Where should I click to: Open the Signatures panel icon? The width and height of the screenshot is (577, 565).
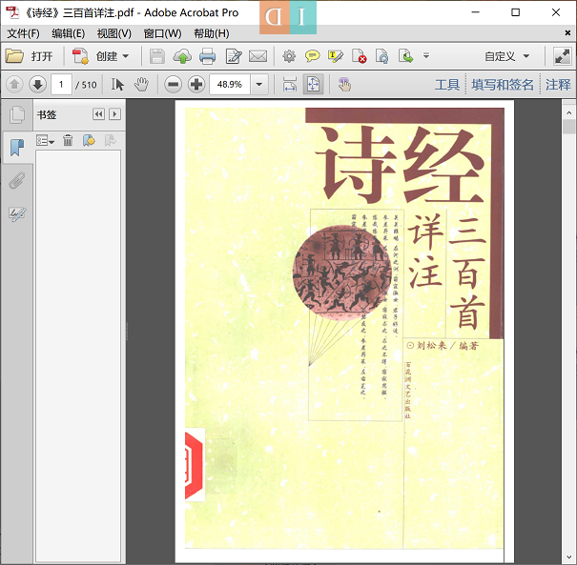coord(17,213)
